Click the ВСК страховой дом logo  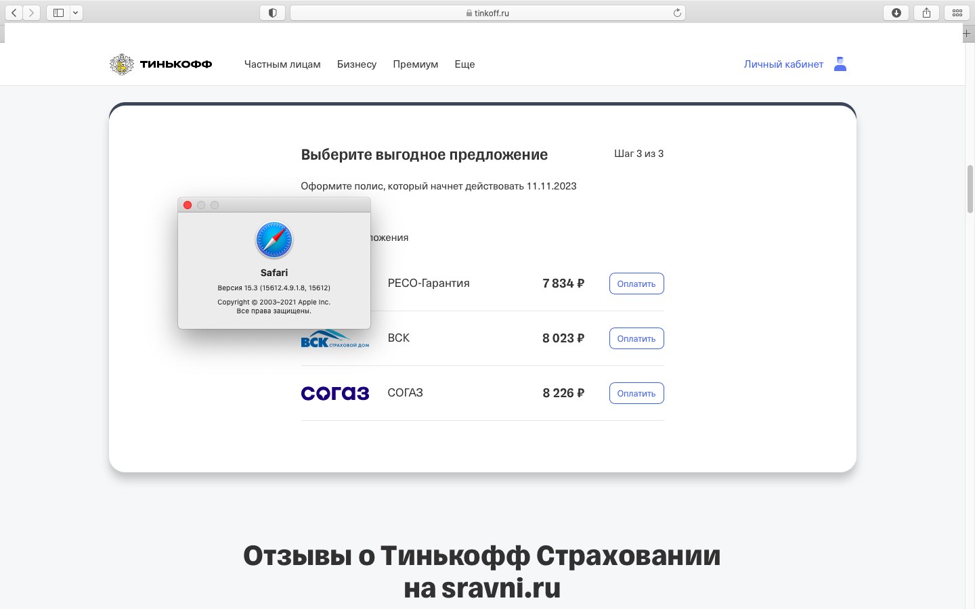pyautogui.click(x=335, y=339)
